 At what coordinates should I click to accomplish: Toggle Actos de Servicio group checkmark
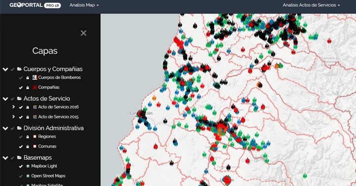point(12,99)
